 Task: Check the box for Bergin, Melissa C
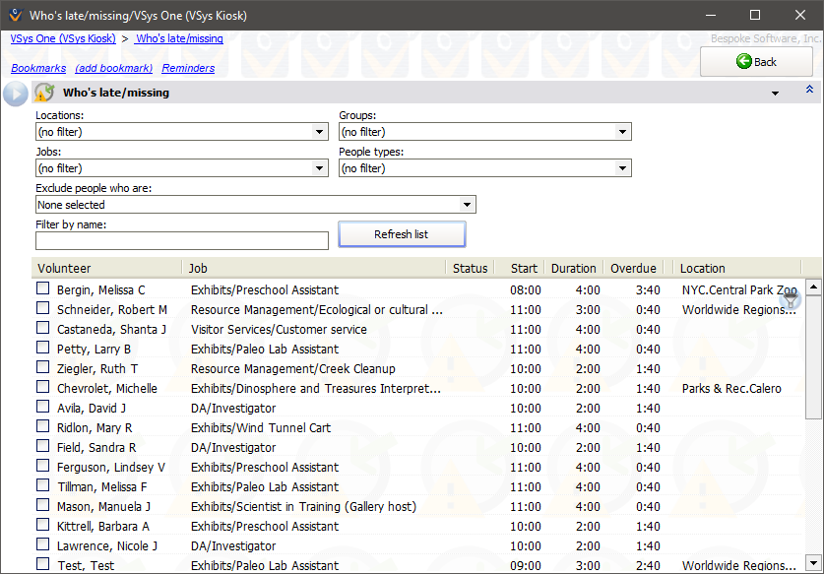coord(43,289)
